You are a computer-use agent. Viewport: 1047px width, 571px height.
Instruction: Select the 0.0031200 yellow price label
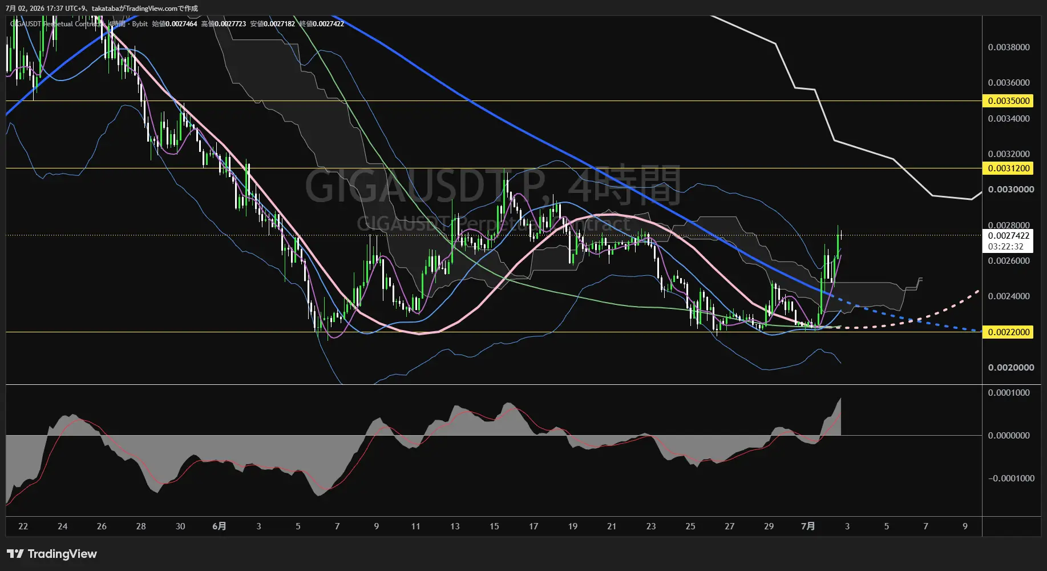[x=1009, y=168]
